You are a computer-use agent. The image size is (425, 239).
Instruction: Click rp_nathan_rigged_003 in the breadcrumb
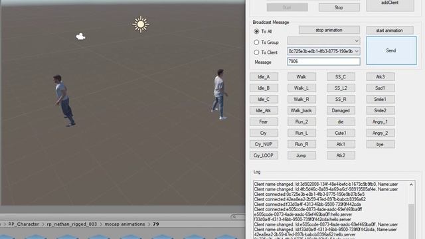tap(72, 224)
